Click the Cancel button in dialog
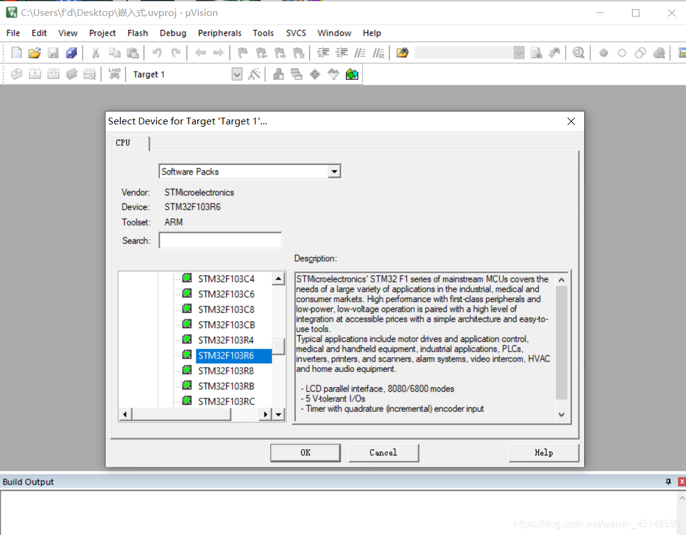 (x=383, y=453)
